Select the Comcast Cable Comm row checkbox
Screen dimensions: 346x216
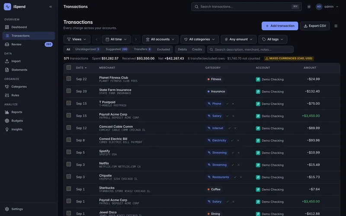[69, 127]
